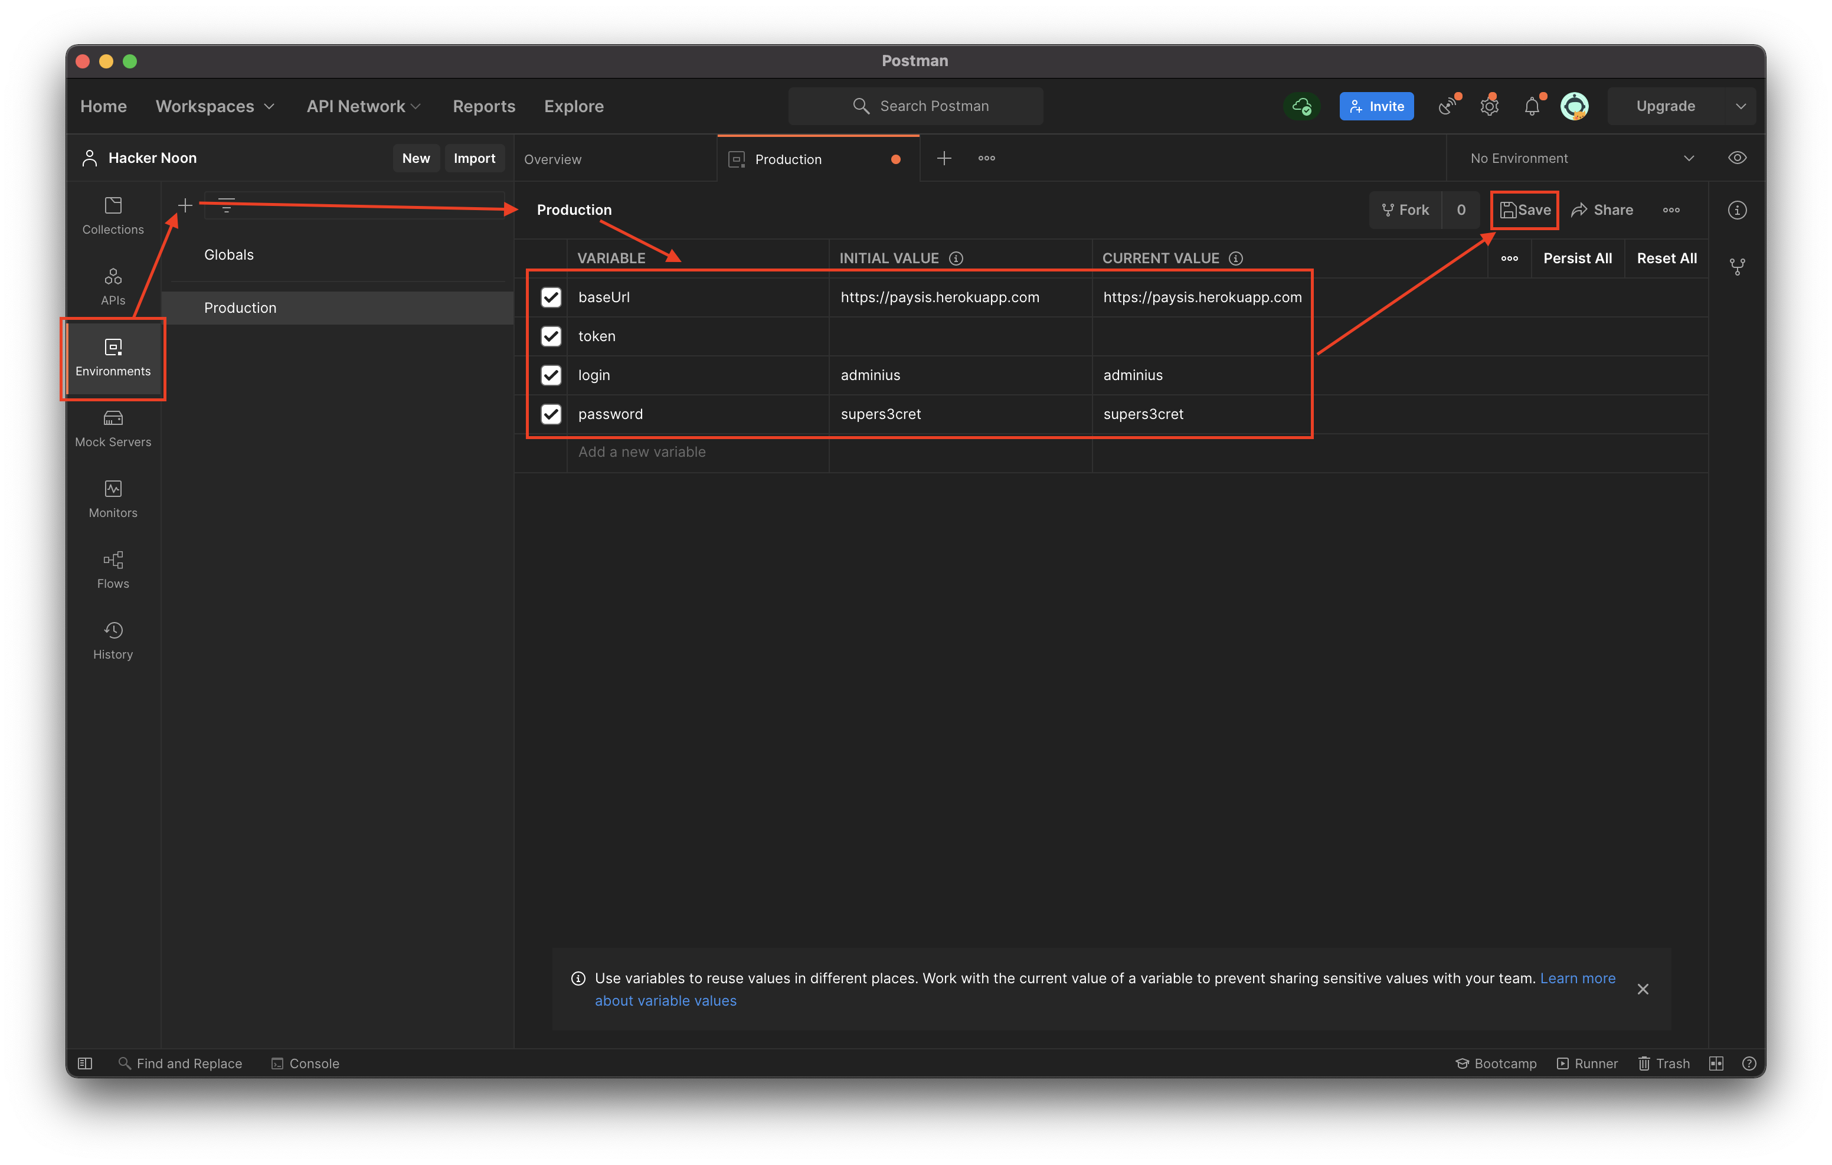Uncheck the token variable
The image size is (1832, 1165).
click(551, 336)
